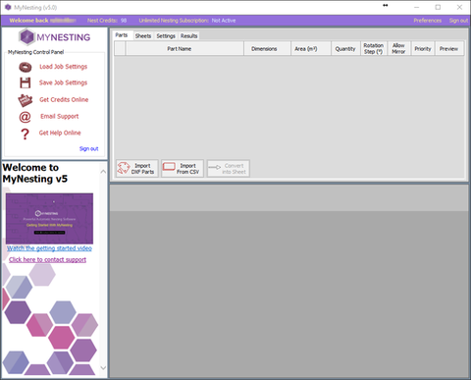This screenshot has height=380, width=471.
Task: Click the Get Help Online question mark icon
Action: click(25, 134)
